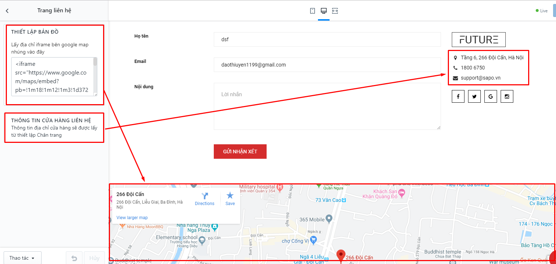Open the Instagram social icon
556x264 pixels.
507,97
